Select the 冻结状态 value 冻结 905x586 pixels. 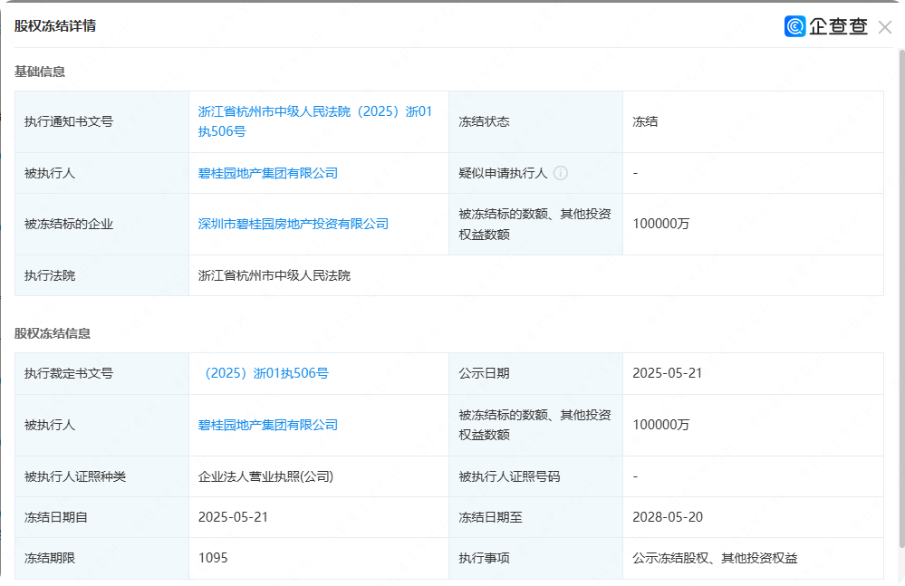click(x=645, y=121)
